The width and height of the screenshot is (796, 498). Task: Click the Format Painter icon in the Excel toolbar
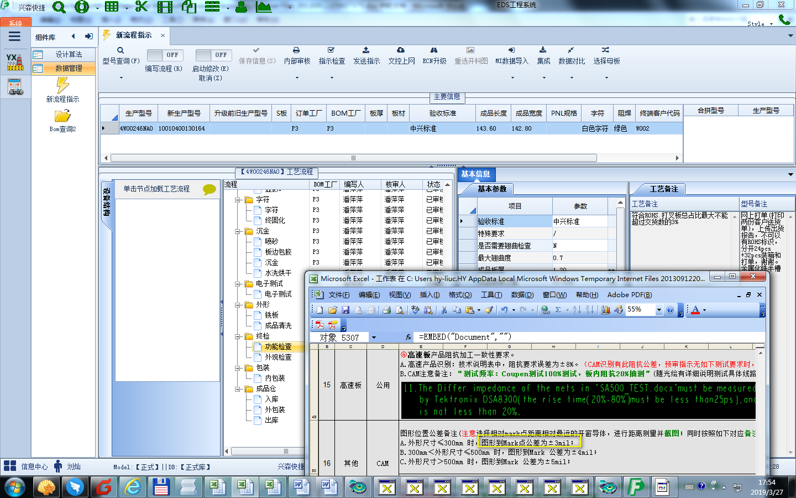coord(489,310)
